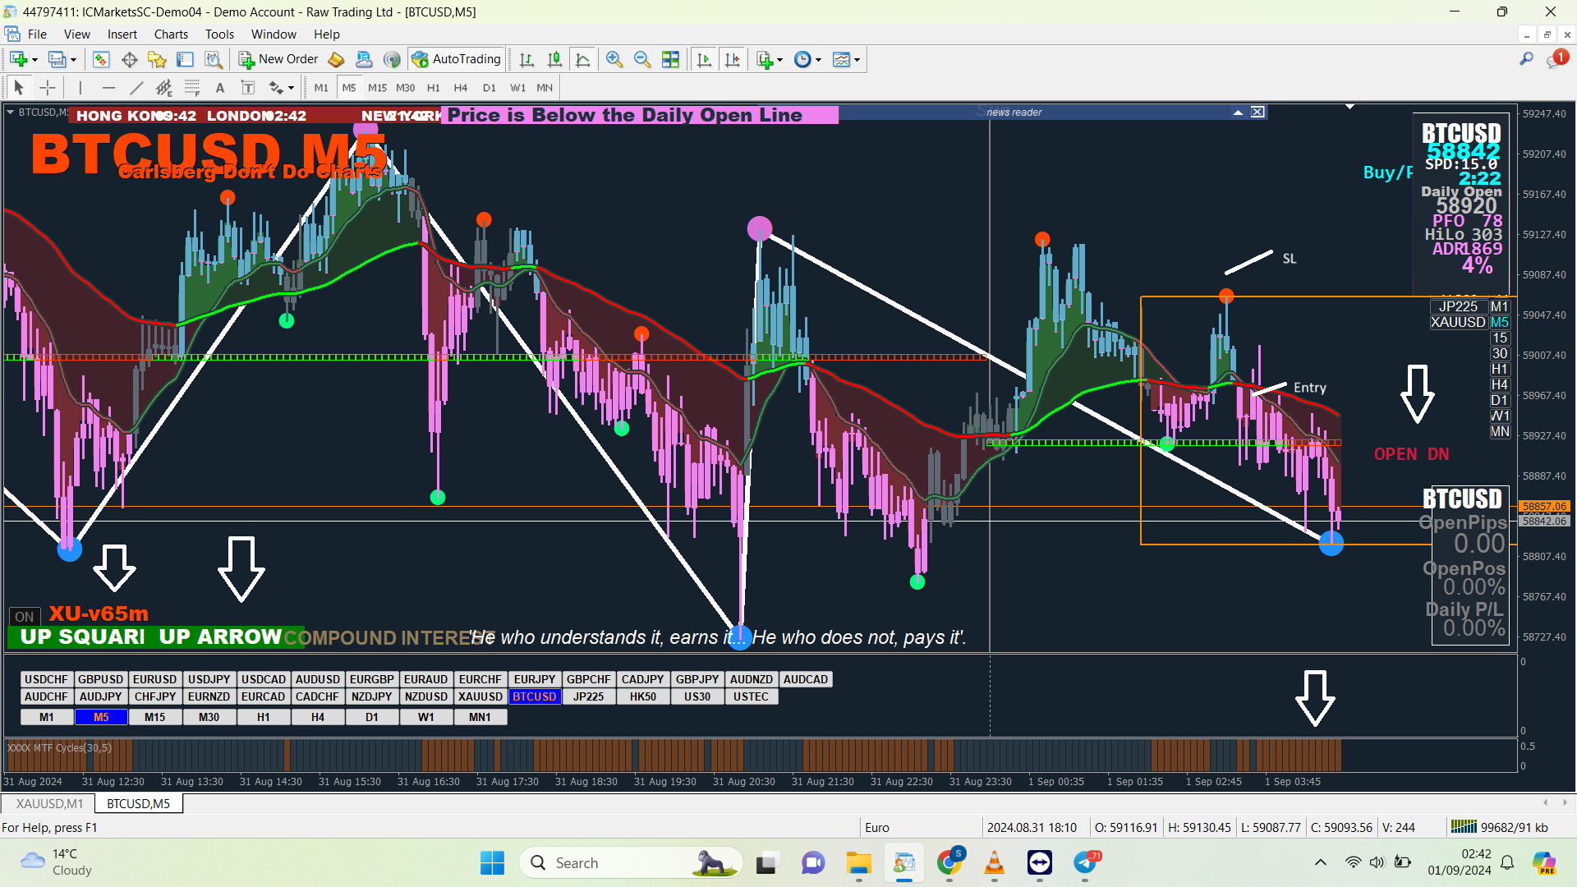The height and width of the screenshot is (887, 1577).
Task: Click the Tile Windows icon
Action: [670, 59]
